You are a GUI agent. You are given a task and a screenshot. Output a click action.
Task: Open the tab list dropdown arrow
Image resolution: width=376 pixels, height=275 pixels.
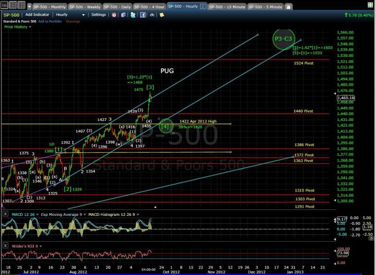pos(29,7)
